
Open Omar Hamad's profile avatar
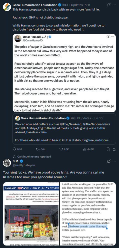pyautogui.click(x=18, y=38)
